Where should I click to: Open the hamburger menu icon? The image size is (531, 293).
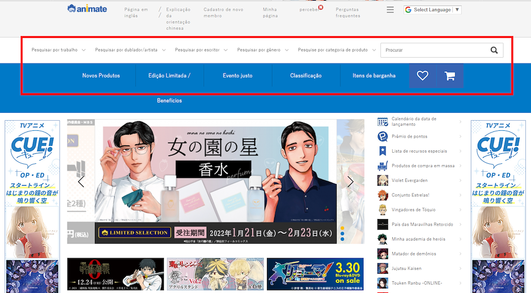pyautogui.click(x=390, y=10)
